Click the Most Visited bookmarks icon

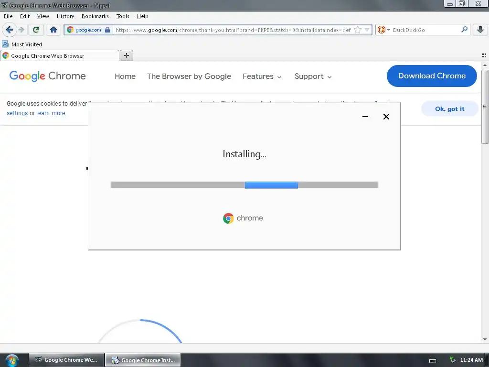5,44
